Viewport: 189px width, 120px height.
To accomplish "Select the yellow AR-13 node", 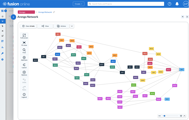I will [x=159, y=54].
